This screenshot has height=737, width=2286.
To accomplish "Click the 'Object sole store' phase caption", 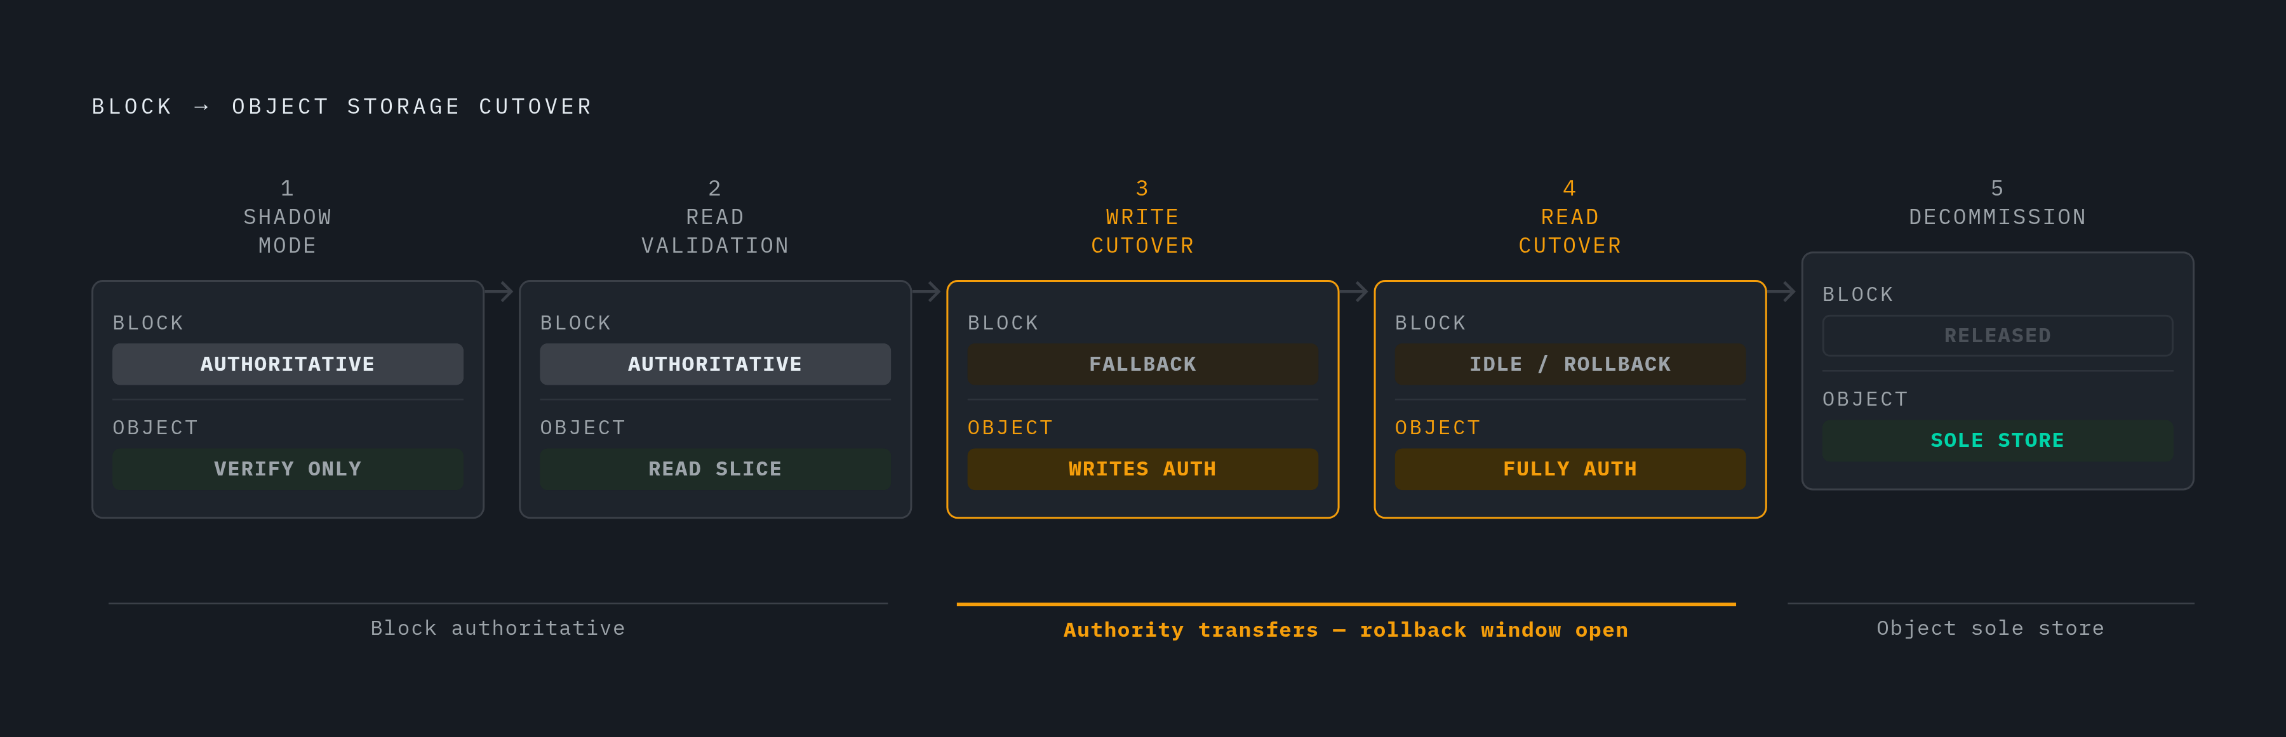I will click(x=1991, y=628).
